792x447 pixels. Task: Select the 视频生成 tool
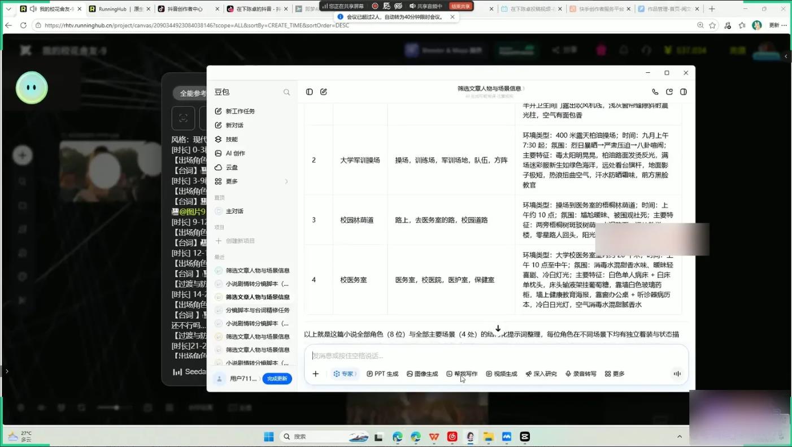(502, 374)
